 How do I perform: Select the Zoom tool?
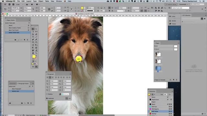point(36,53)
